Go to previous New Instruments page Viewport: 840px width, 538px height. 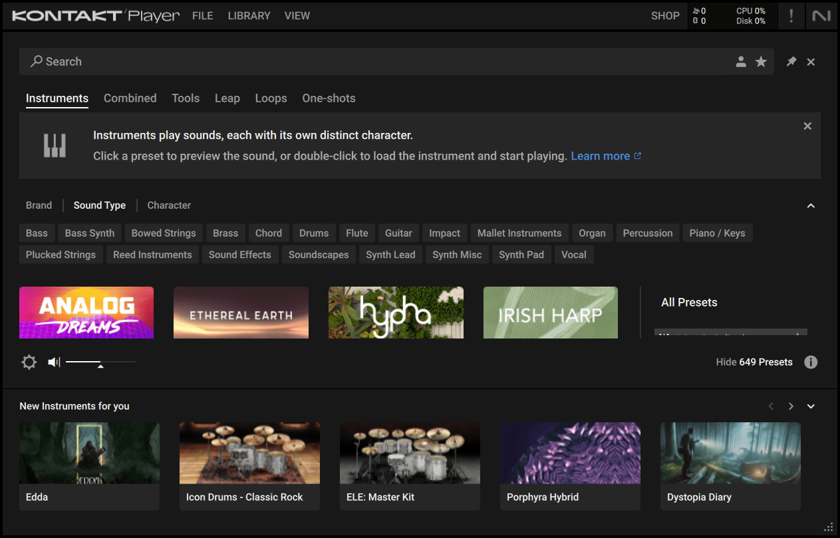[771, 406]
